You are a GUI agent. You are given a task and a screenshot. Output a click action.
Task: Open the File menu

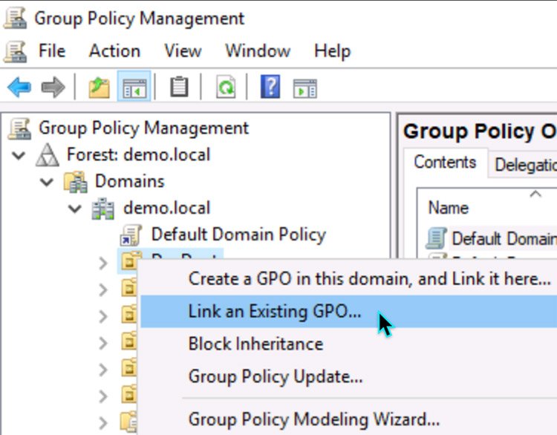coord(51,51)
